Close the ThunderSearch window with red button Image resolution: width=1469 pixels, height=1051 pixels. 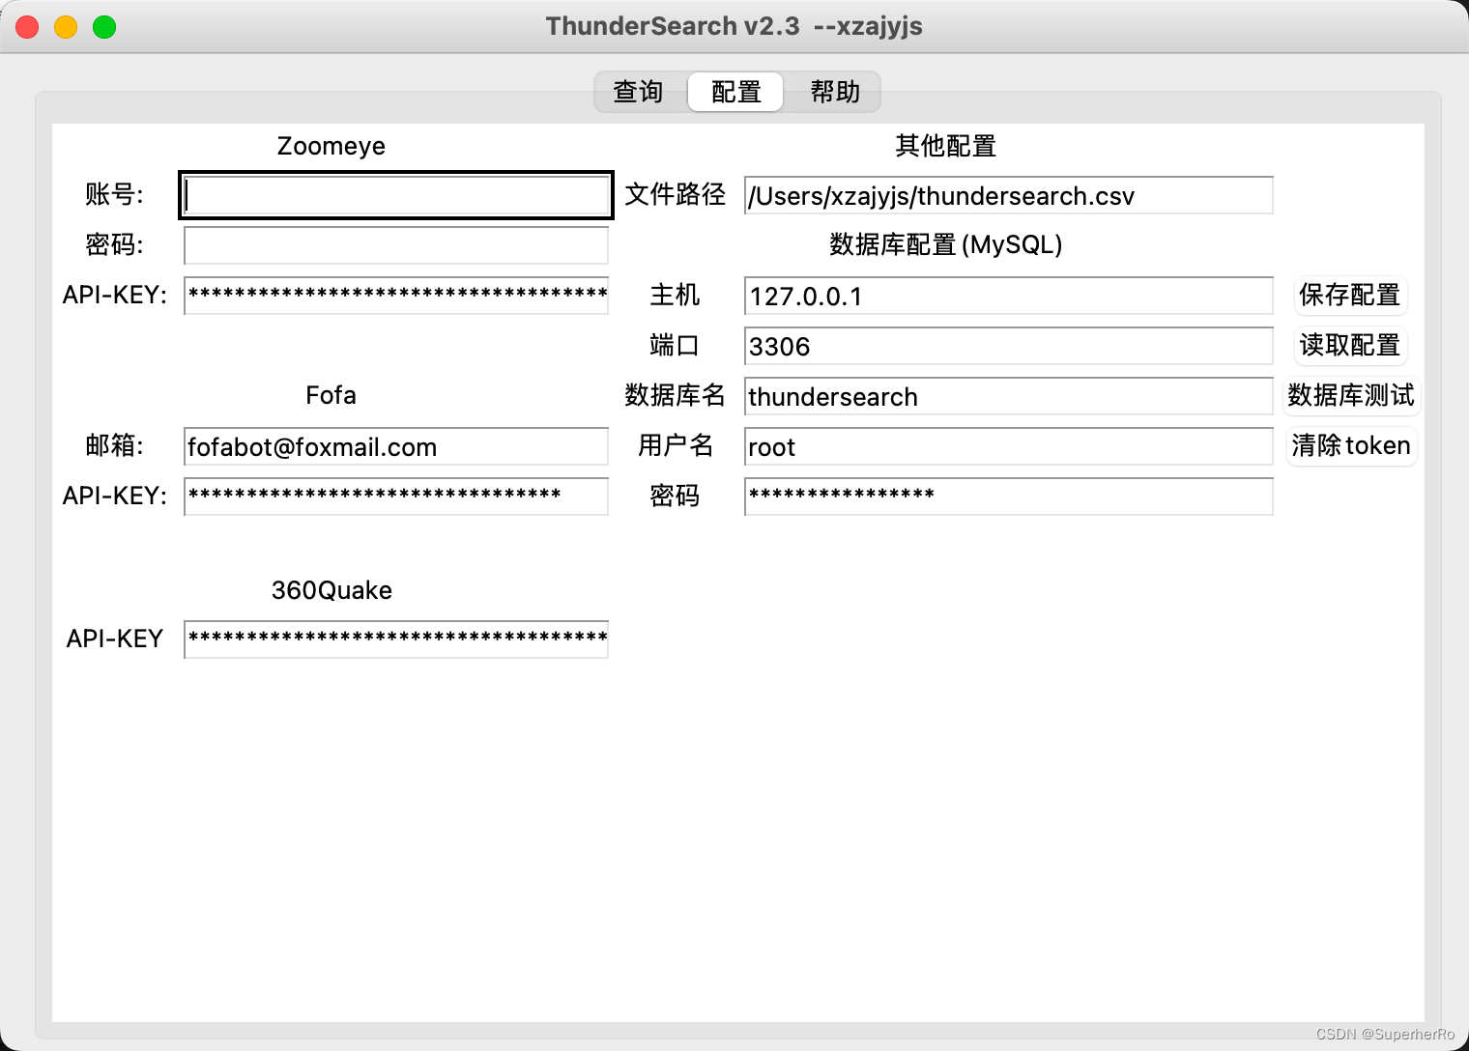27,27
